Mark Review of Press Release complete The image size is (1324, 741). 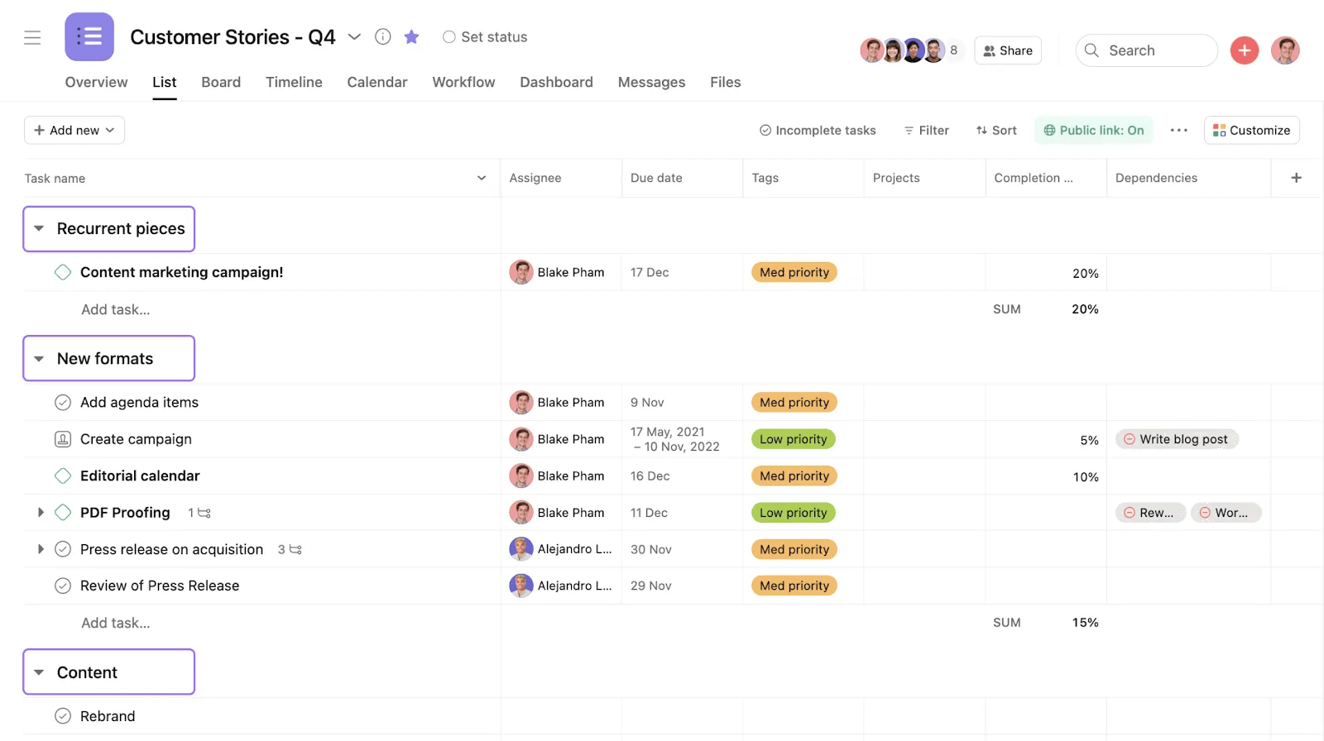tap(63, 586)
